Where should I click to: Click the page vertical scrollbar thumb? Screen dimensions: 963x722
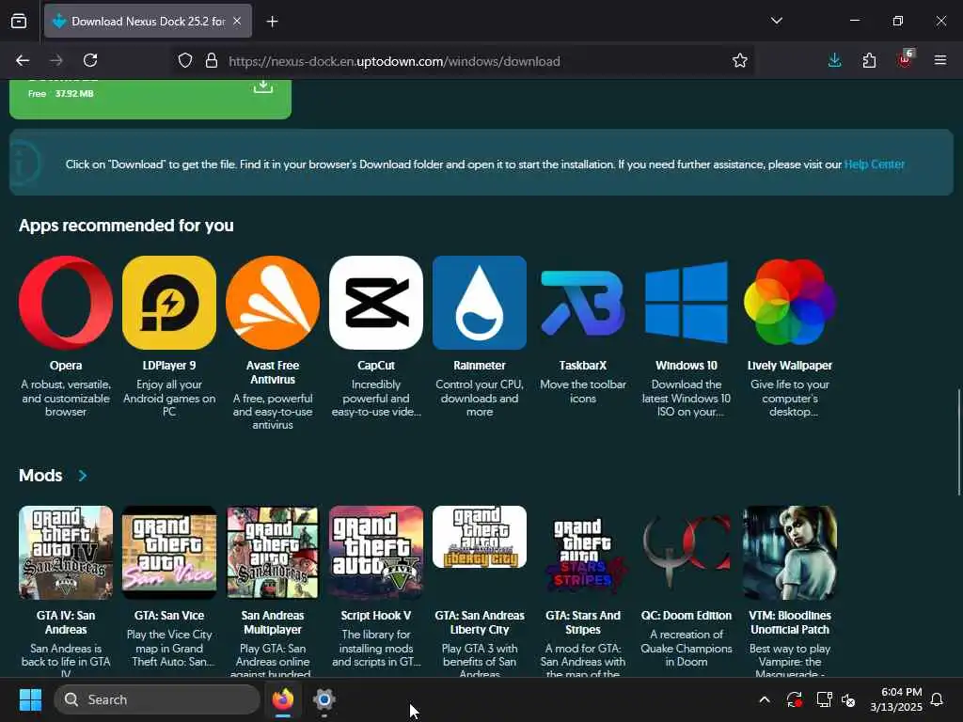tap(958, 442)
